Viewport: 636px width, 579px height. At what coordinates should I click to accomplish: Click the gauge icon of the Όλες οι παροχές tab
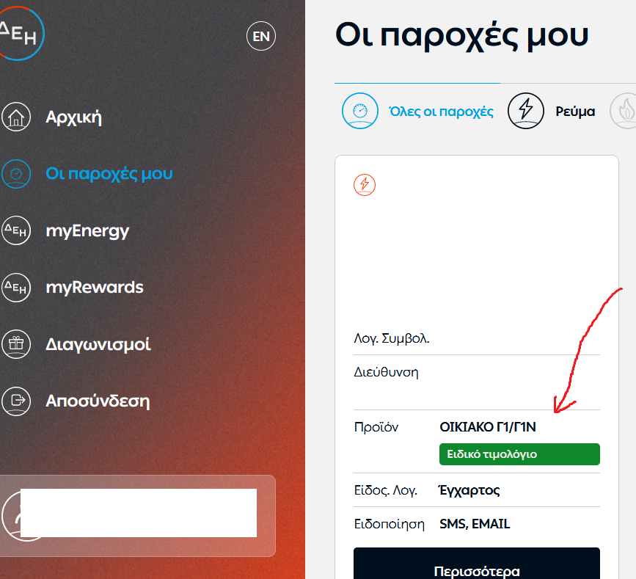(359, 111)
